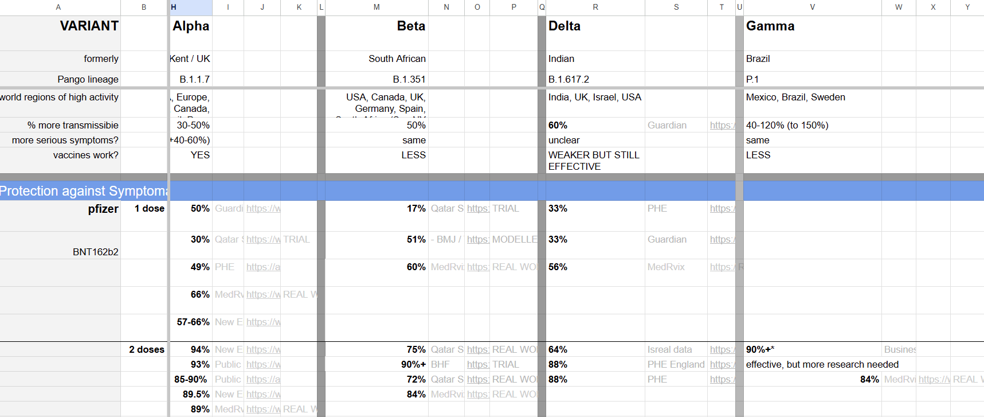
Task: Open the link beside Guardian in the 60% transmissibility row
Action: 721,125
